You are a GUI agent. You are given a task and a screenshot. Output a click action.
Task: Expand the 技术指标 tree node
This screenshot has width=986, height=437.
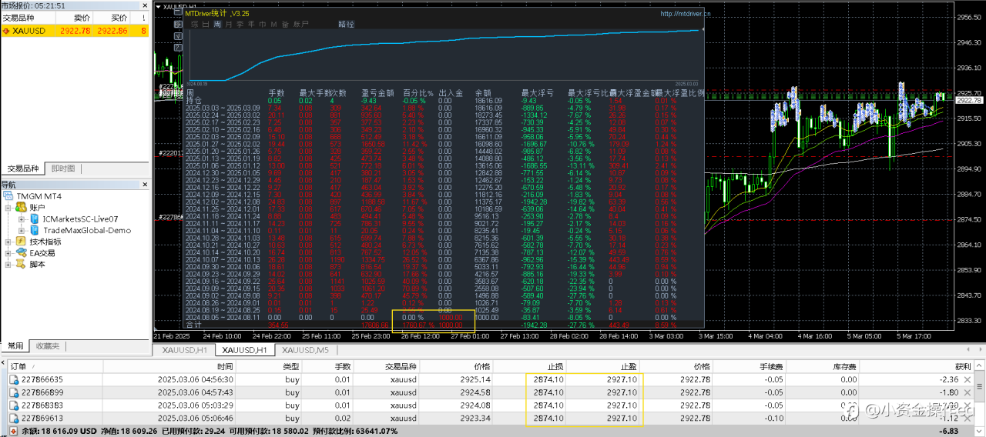[x=8, y=242]
